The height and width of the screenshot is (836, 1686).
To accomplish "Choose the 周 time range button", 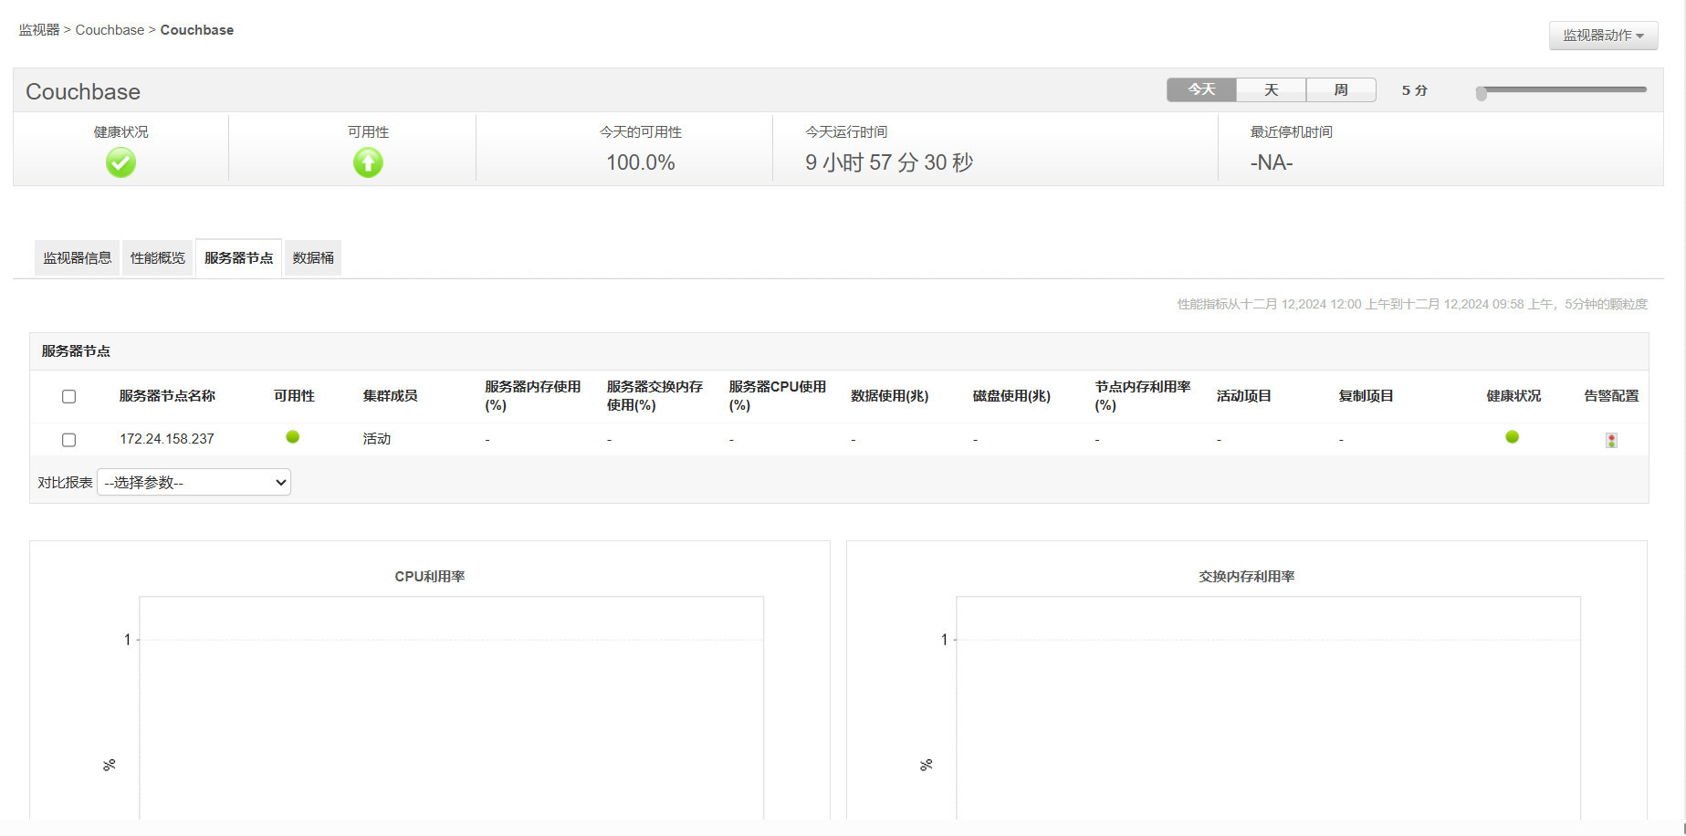I will [x=1341, y=89].
